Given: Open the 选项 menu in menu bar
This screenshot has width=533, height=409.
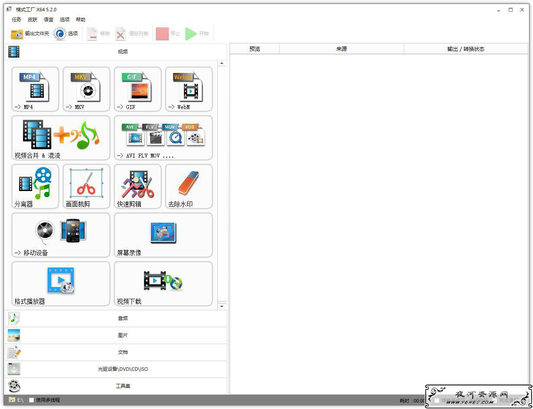Looking at the screenshot, I should (x=65, y=20).
